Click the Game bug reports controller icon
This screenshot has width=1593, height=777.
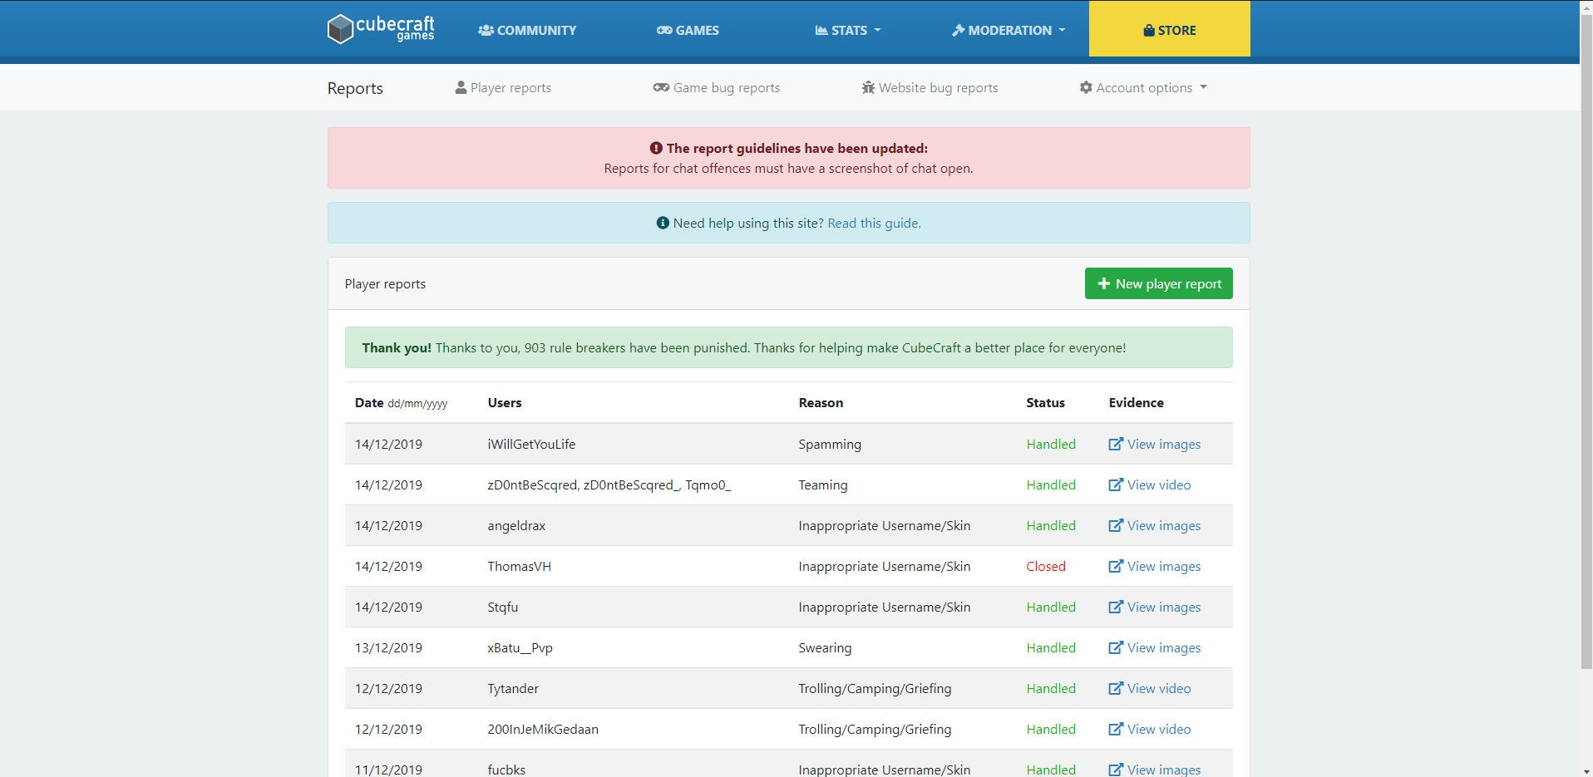(x=661, y=87)
